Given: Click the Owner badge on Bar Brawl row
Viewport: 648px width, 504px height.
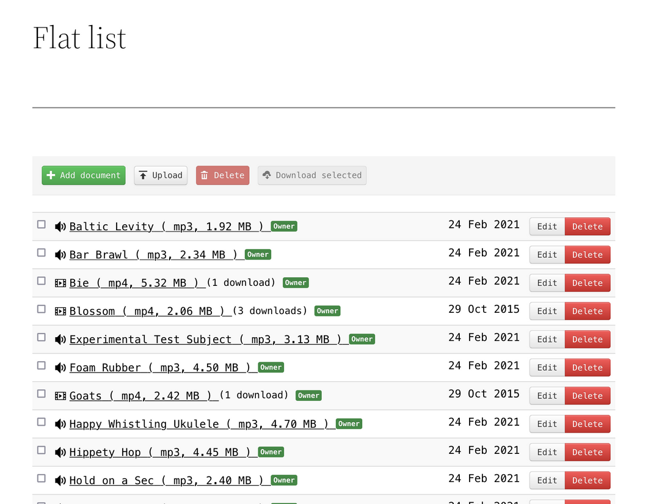Looking at the screenshot, I should [258, 254].
